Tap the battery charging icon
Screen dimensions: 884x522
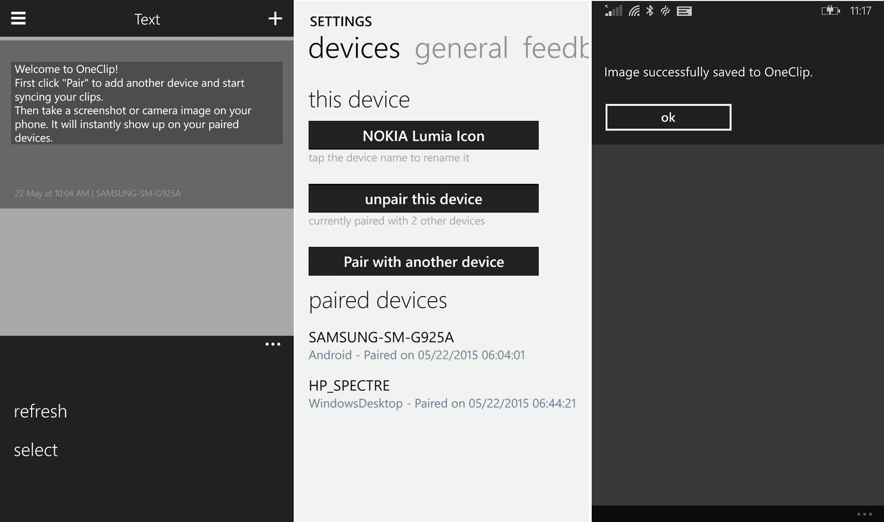pyautogui.click(x=830, y=10)
